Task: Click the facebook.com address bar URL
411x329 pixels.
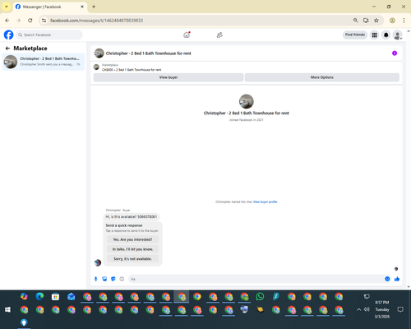Action: 96,21
